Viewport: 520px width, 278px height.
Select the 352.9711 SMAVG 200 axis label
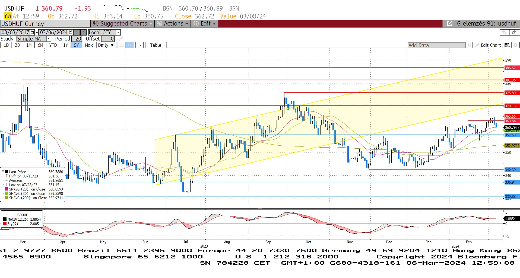[512, 146]
